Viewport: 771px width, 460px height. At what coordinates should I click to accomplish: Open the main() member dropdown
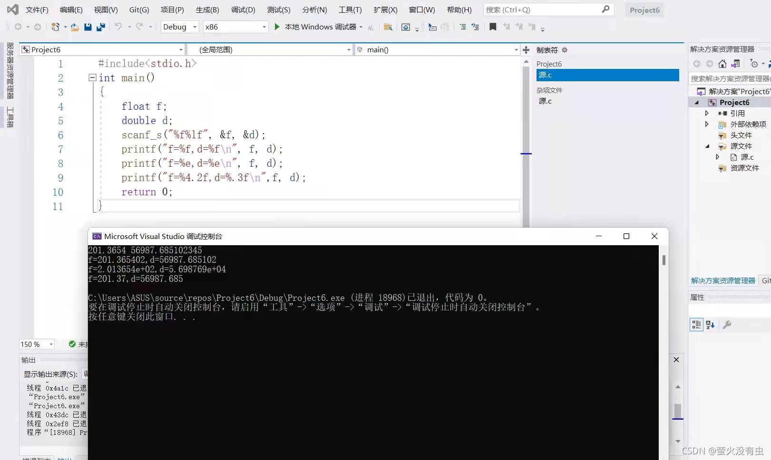click(x=438, y=49)
